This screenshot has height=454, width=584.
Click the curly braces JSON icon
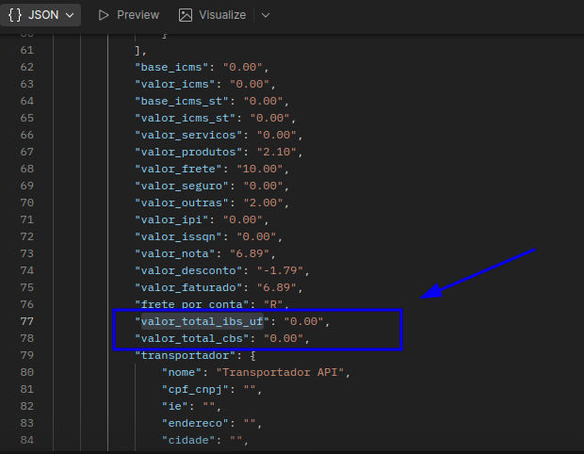pos(15,15)
